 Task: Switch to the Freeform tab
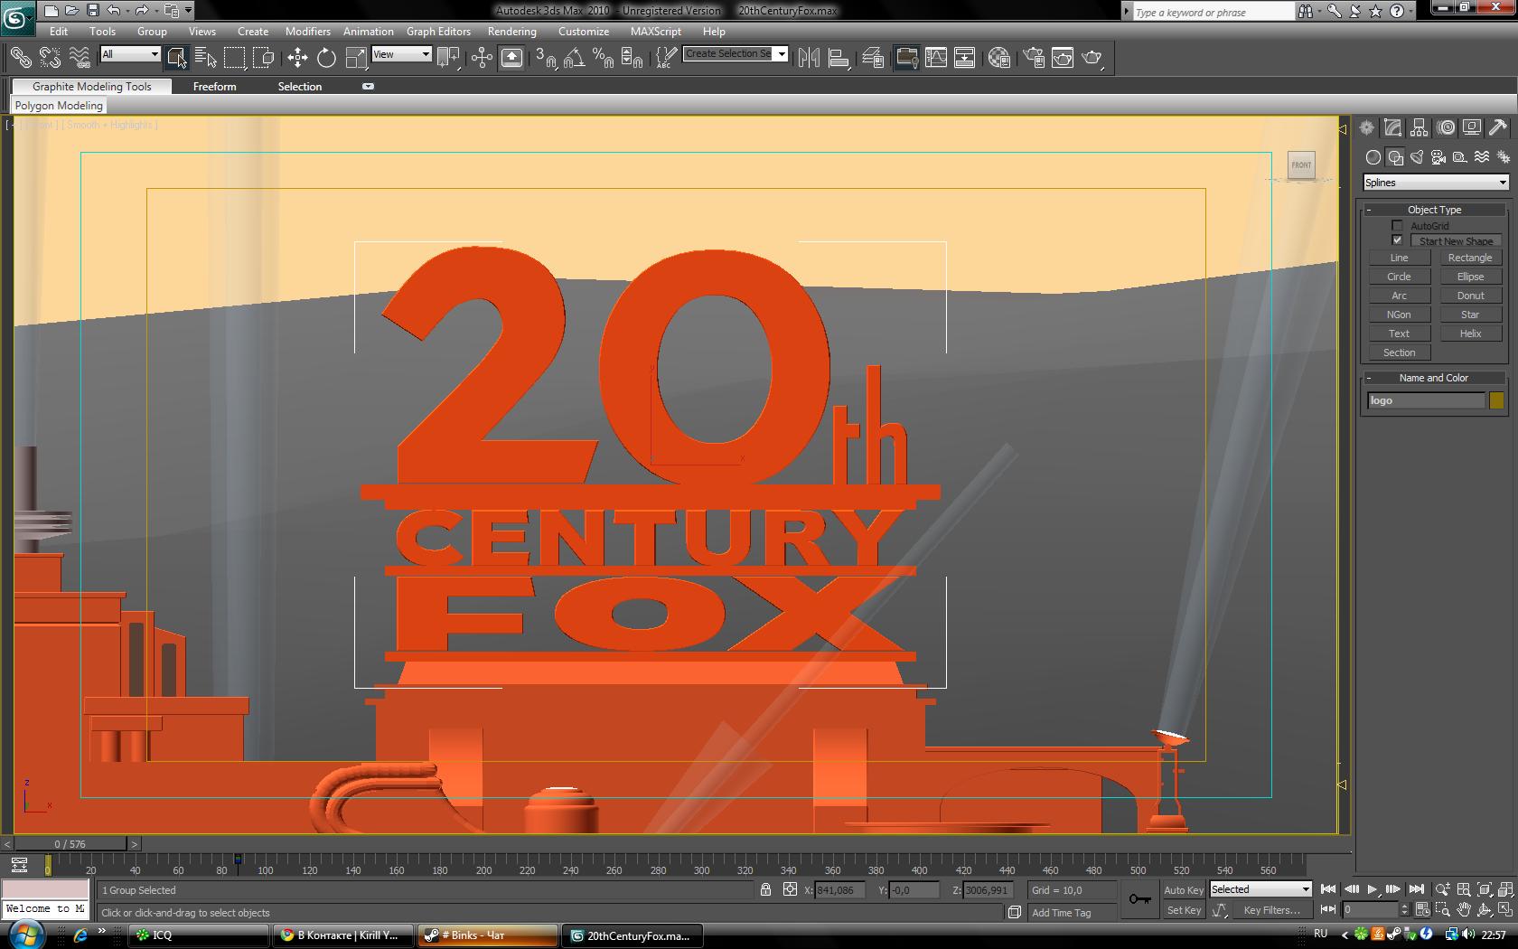(214, 87)
